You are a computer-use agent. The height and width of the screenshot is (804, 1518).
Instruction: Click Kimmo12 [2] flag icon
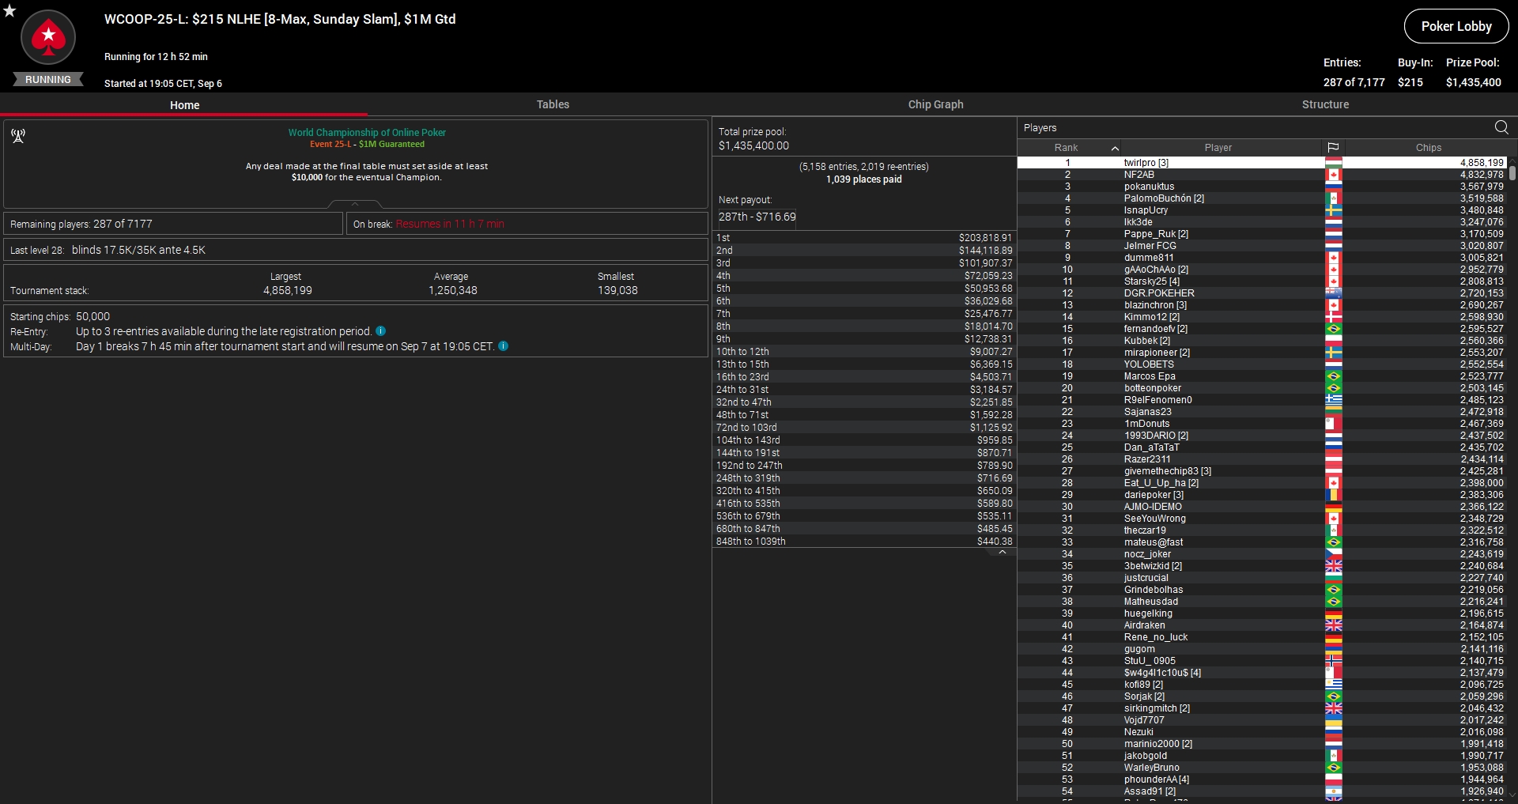coord(1334,317)
